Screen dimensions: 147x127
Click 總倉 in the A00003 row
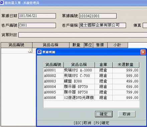pos(104,81)
